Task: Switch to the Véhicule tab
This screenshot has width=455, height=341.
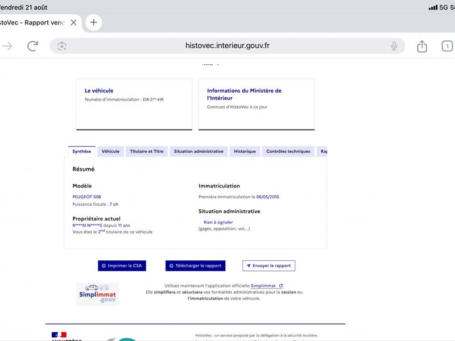Action: tap(110, 151)
